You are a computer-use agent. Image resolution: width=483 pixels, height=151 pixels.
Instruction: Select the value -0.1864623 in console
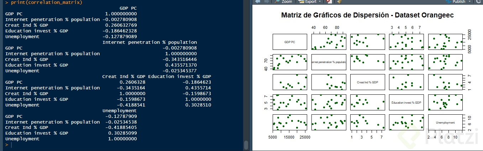pos(197,82)
